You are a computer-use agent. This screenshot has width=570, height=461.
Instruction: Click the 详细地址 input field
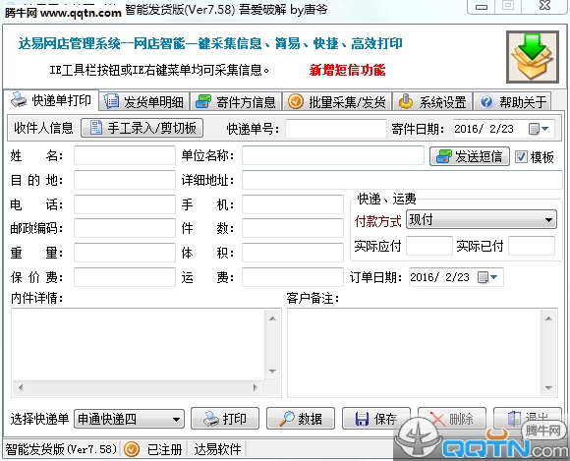[x=402, y=180]
